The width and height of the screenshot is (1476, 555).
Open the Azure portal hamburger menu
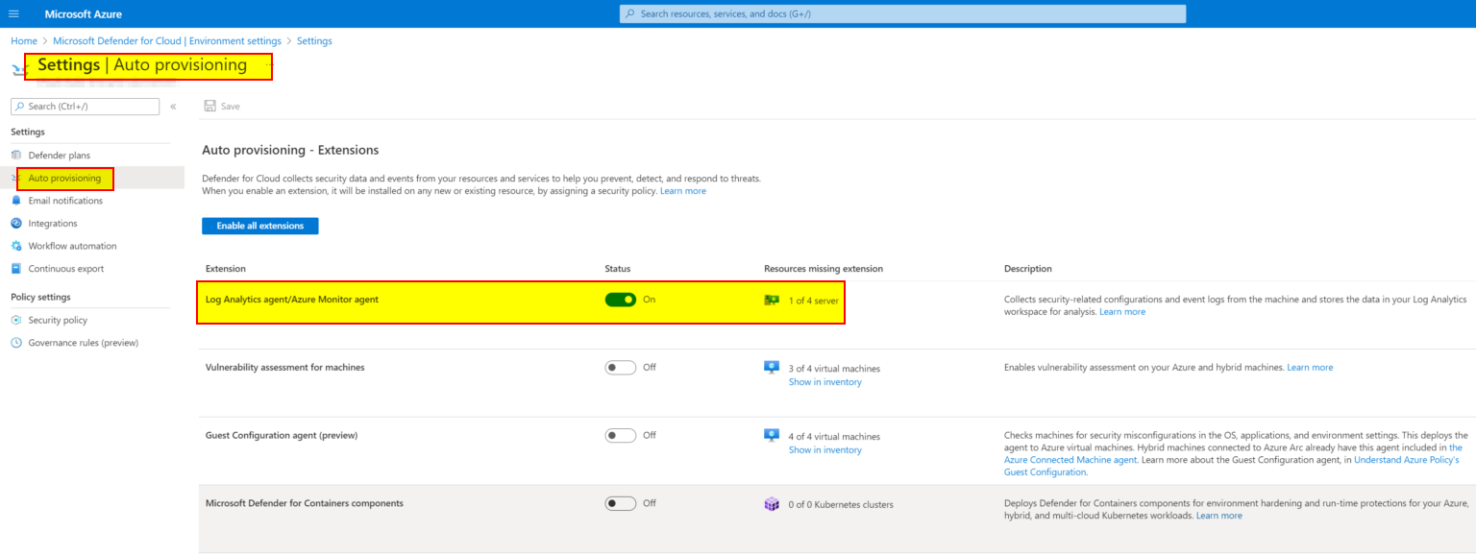[x=13, y=13]
